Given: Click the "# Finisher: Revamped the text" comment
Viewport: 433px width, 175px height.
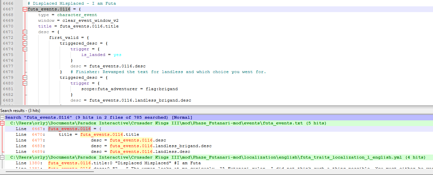Looking at the screenshot, I should (x=168, y=72).
